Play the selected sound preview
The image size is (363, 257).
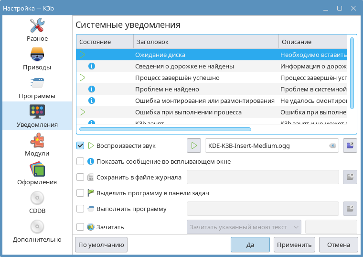pos(193,145)
